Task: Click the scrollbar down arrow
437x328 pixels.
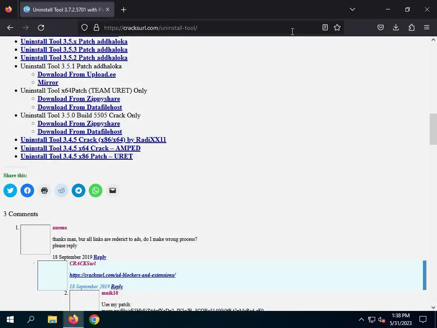Action: click(x=433, y=307)
